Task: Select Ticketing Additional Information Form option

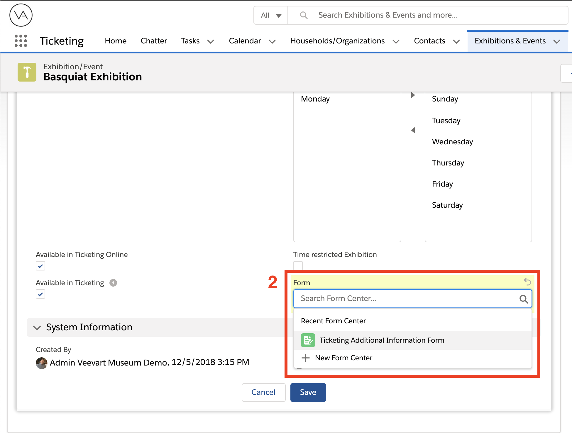Action: [x=382, y=340]
